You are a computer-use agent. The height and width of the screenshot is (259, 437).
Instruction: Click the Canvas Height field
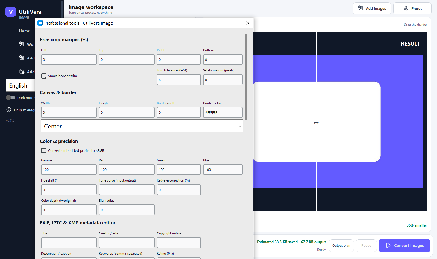pos(127,112)
